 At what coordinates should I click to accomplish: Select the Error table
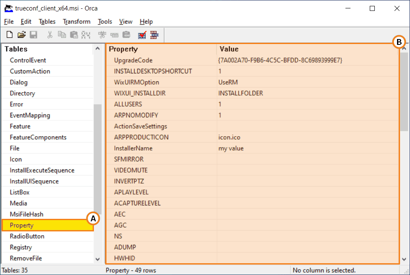47,104
